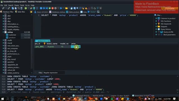Select the pc_shop_db database
The height and width of the screenshot is (101, 179).
12,51
